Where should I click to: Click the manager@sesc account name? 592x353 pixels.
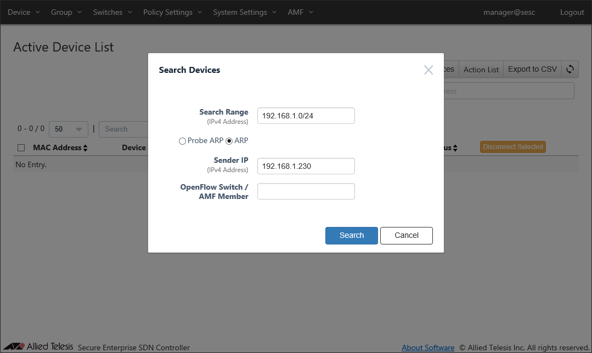509,12
